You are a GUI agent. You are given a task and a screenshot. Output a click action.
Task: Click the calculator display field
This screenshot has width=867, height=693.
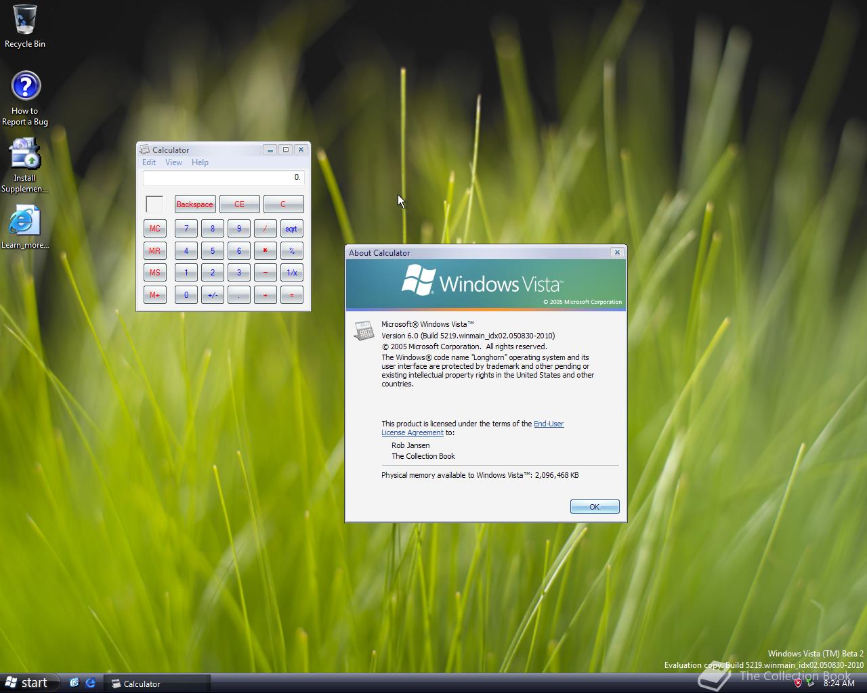(x=224, y=178)
